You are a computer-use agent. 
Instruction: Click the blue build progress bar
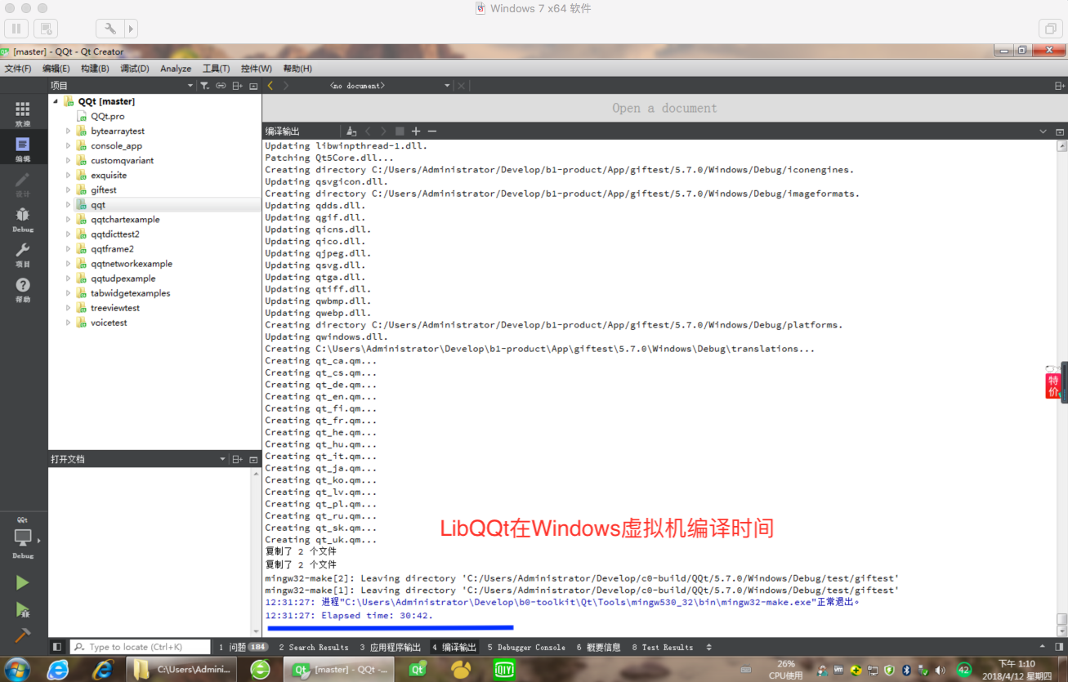point(390,628)
